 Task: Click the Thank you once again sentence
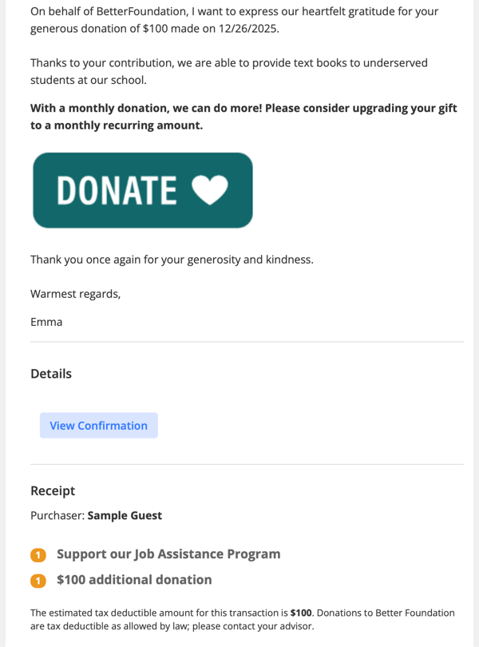(x=172, y=260)
